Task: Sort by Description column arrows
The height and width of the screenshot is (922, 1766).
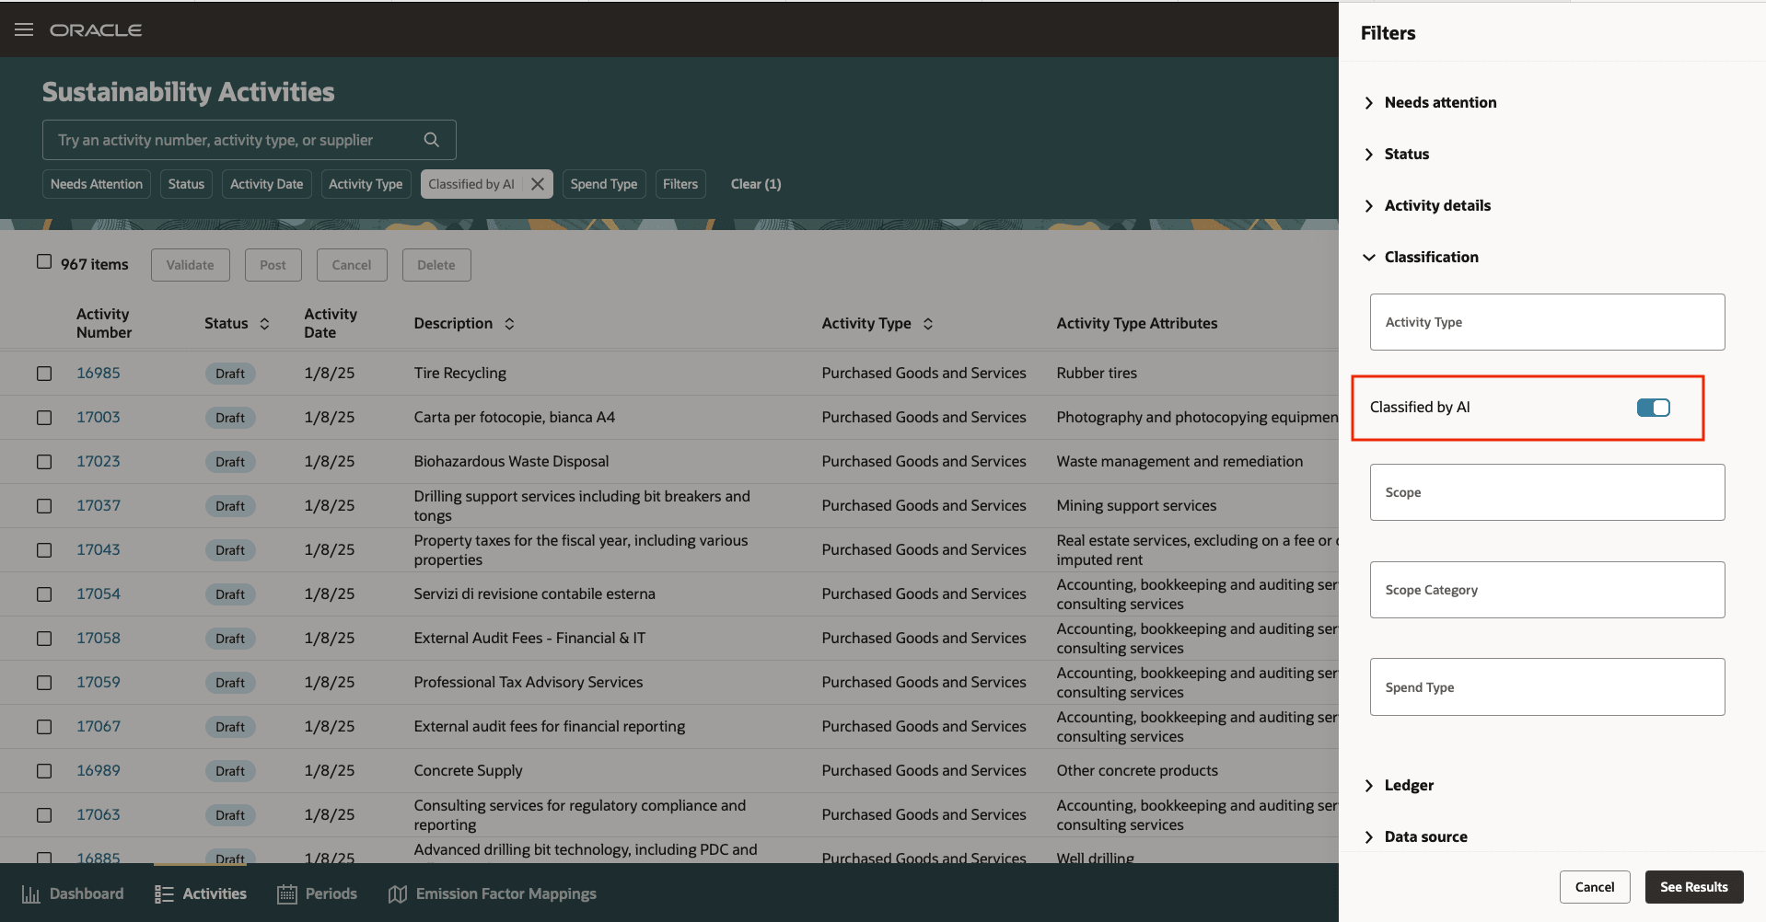Action: click(509, 324)
